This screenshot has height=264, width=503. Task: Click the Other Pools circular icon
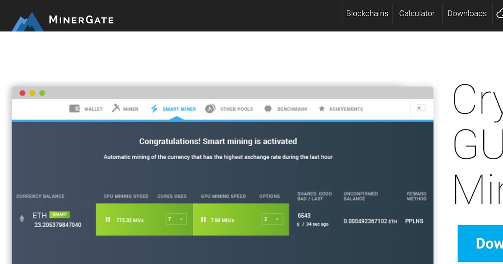pos(210,109)
